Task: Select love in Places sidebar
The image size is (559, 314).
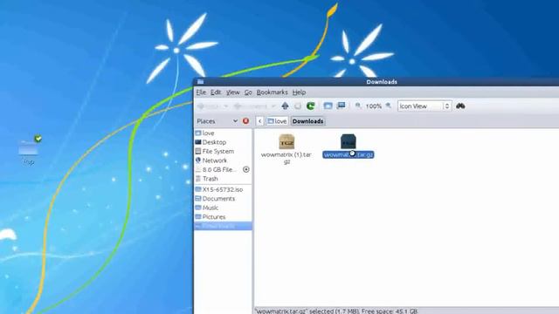Action: 224,133
